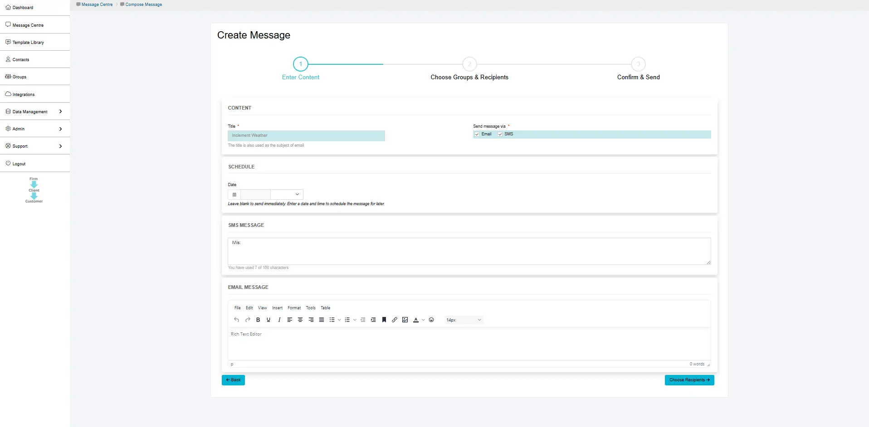The width and height of the screenshot is (869, 427).
Task: Expand the Admin section
Action: click(18, 129)
